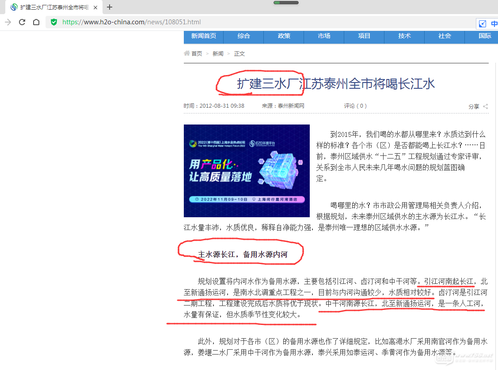This screenshot has width=498, height=370.
Task: Select the 扩建三水厂 browser tab
Action: point(54,8)
